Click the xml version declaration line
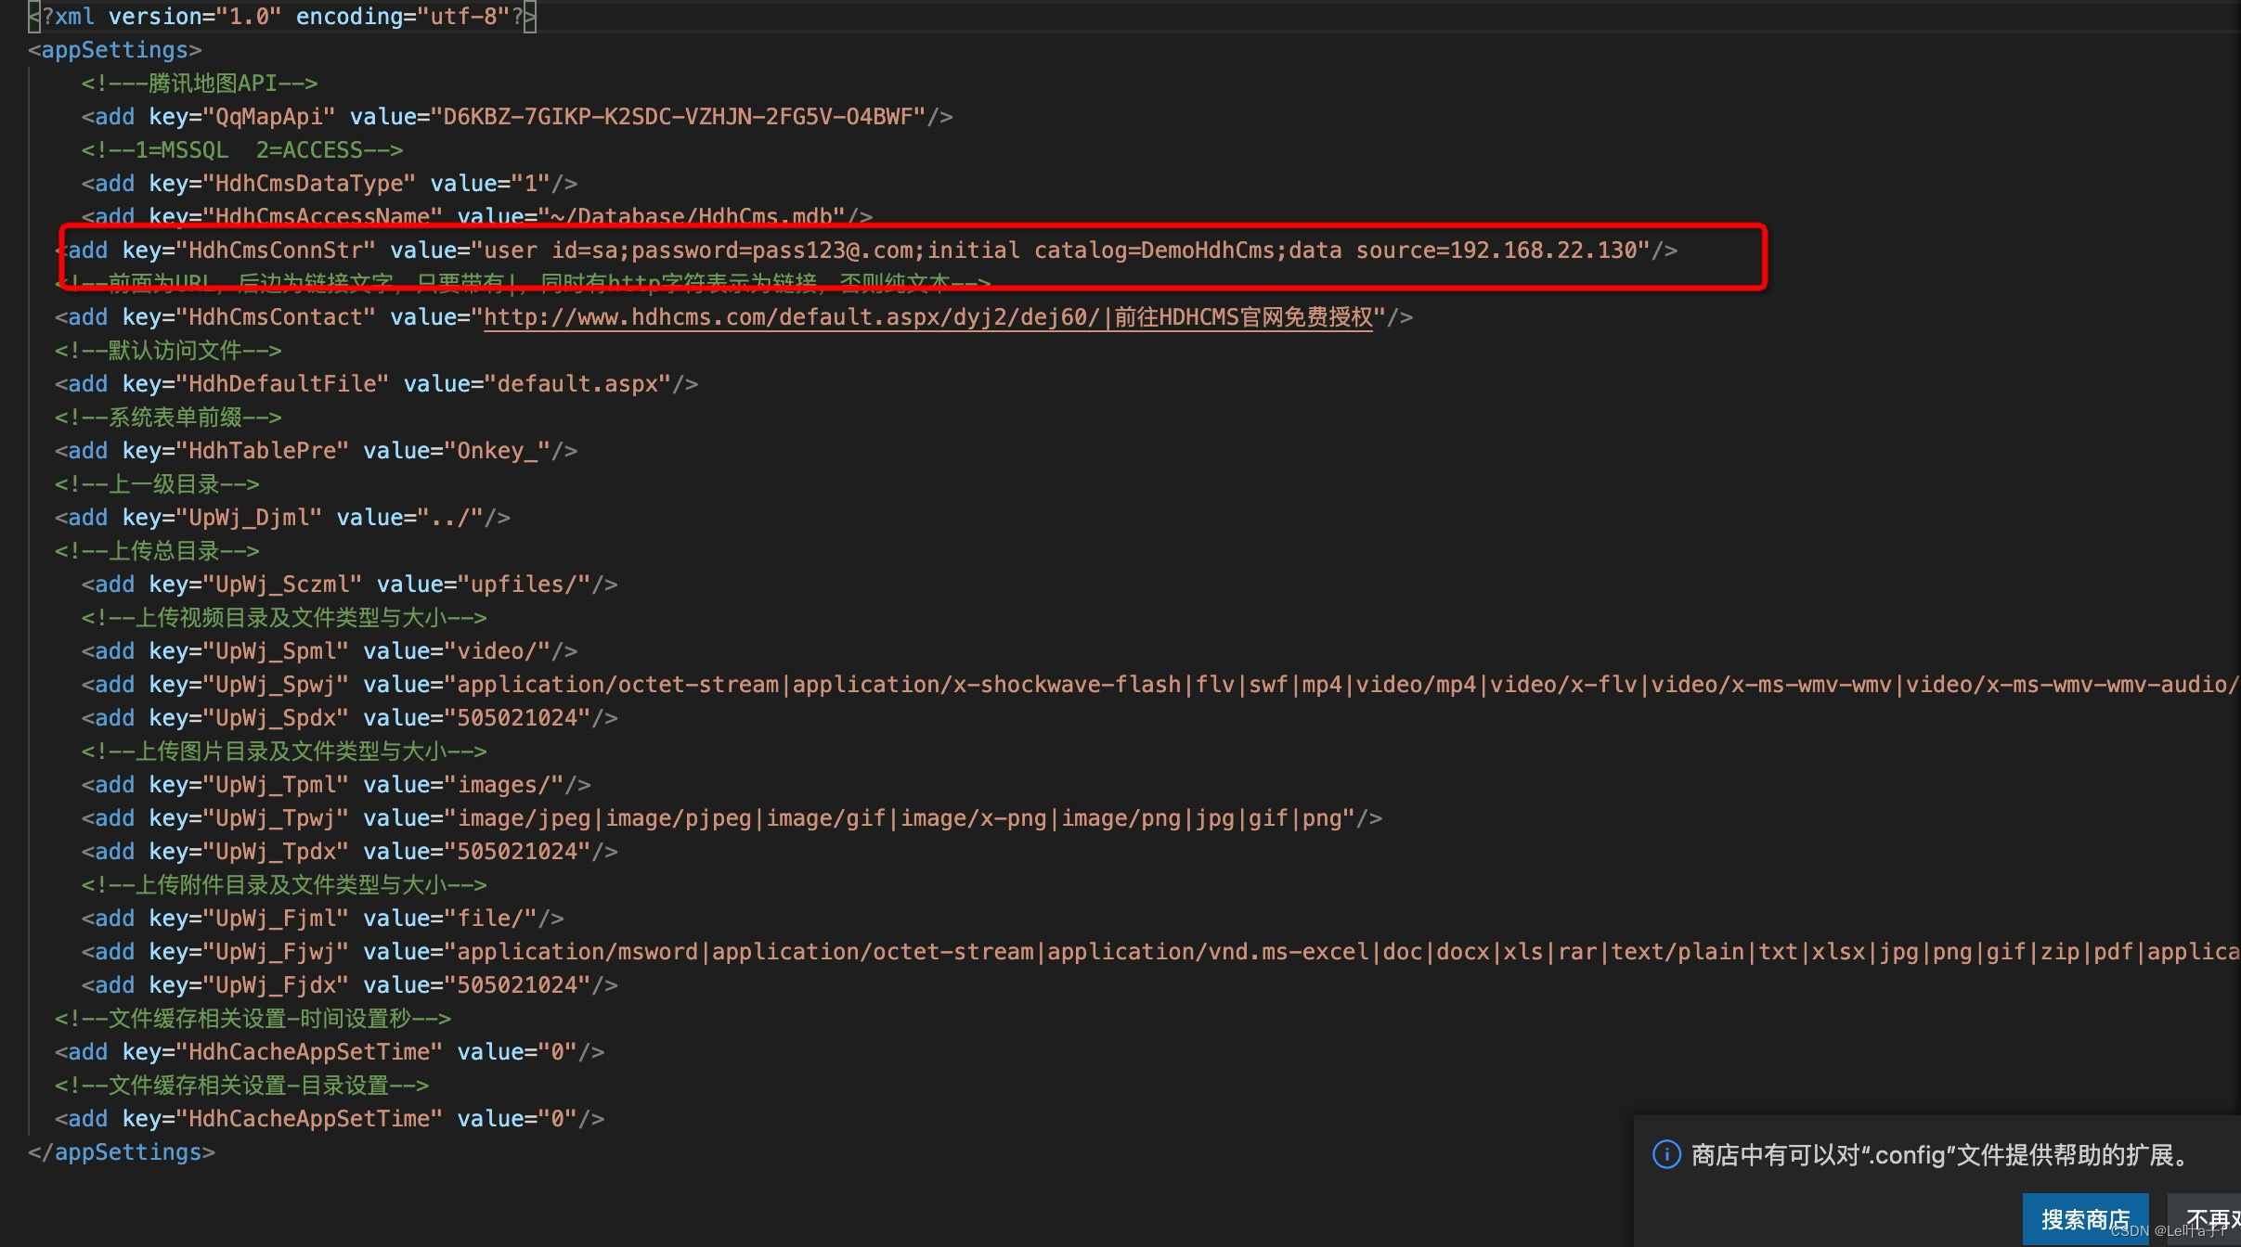This screenshot has width=2241, height=1247. (x=282, y=17)
